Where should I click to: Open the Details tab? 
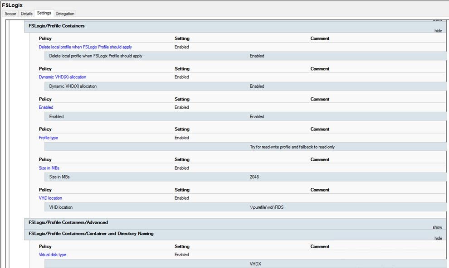[x=26, y=14]
